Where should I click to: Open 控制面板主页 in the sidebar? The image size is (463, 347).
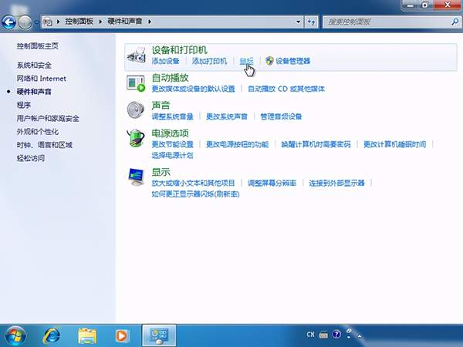coord(37,46)
